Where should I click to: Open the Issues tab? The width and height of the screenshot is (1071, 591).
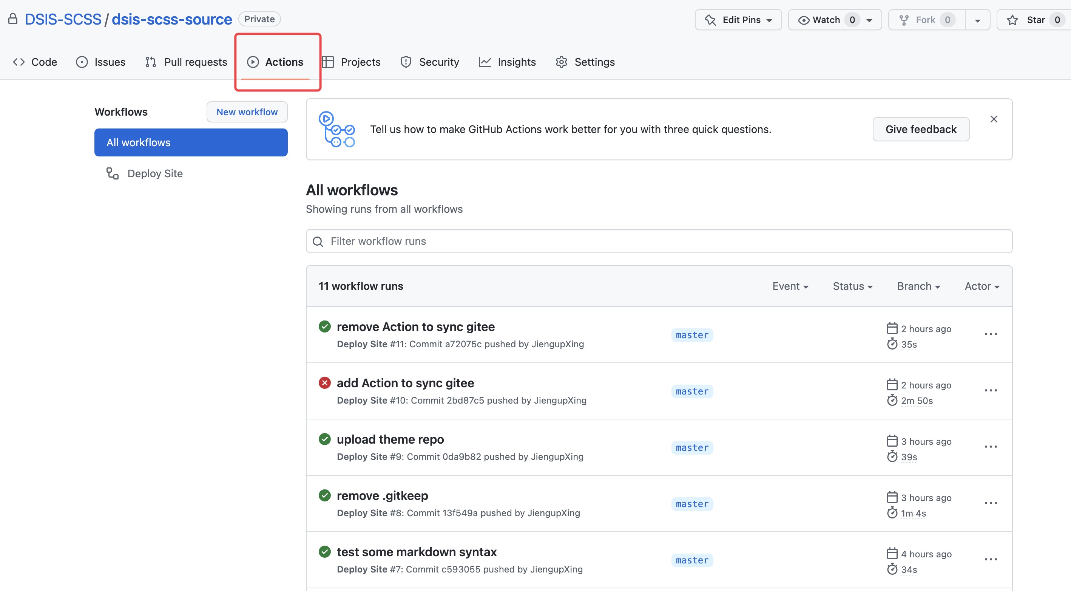coord(100,62)
